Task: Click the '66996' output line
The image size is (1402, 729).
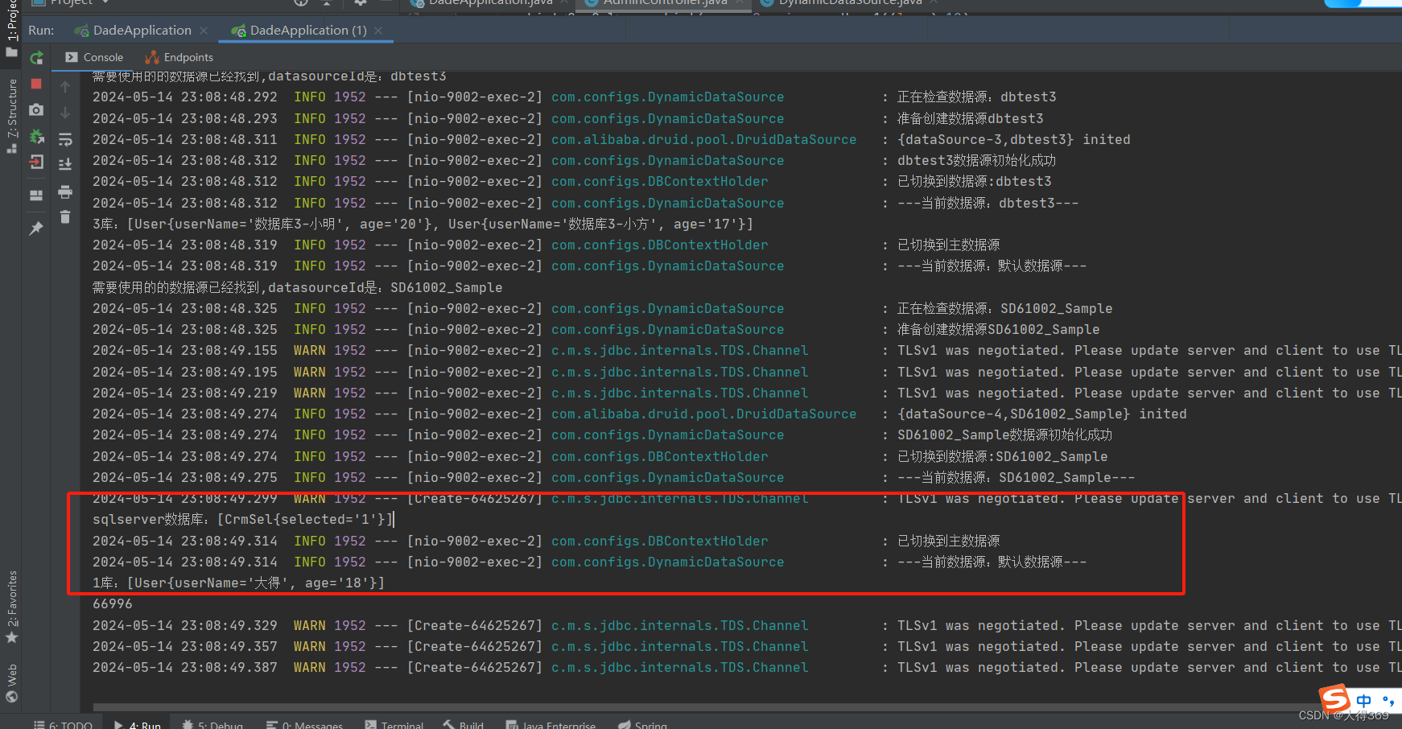Action: [x=113, y=604]
